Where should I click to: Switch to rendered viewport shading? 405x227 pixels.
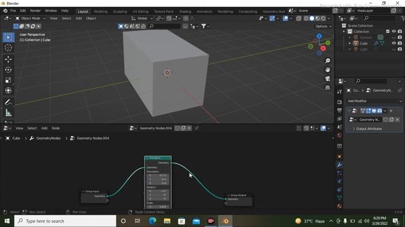323,18
